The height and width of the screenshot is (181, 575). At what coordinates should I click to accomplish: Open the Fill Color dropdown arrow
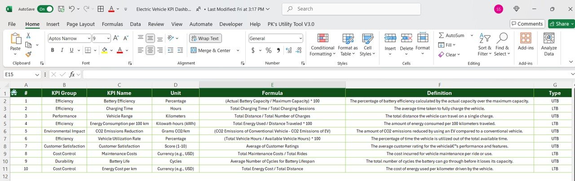(x=111, y=50)
